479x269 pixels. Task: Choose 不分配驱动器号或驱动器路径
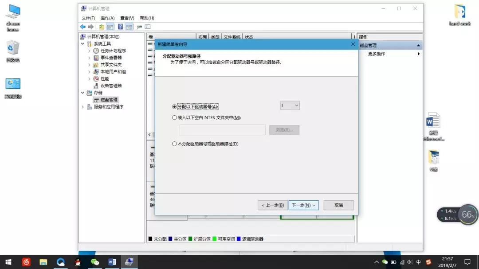click(175, 143)
